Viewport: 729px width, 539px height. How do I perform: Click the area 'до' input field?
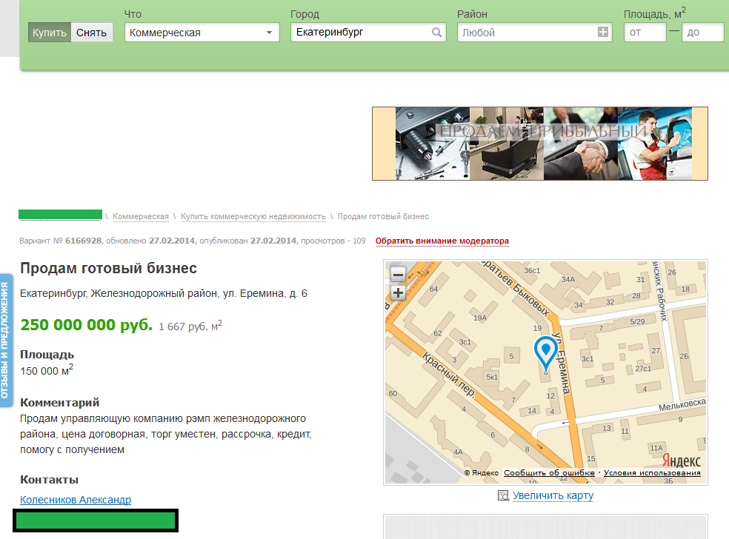pos(702,33)
